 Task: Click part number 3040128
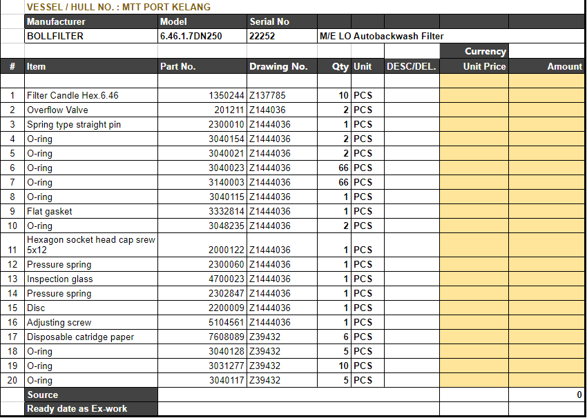(202, 352)
